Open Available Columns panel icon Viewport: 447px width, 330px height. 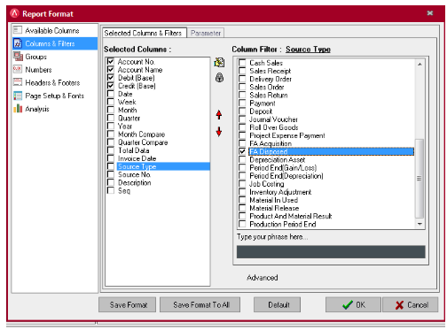(18, 30)
